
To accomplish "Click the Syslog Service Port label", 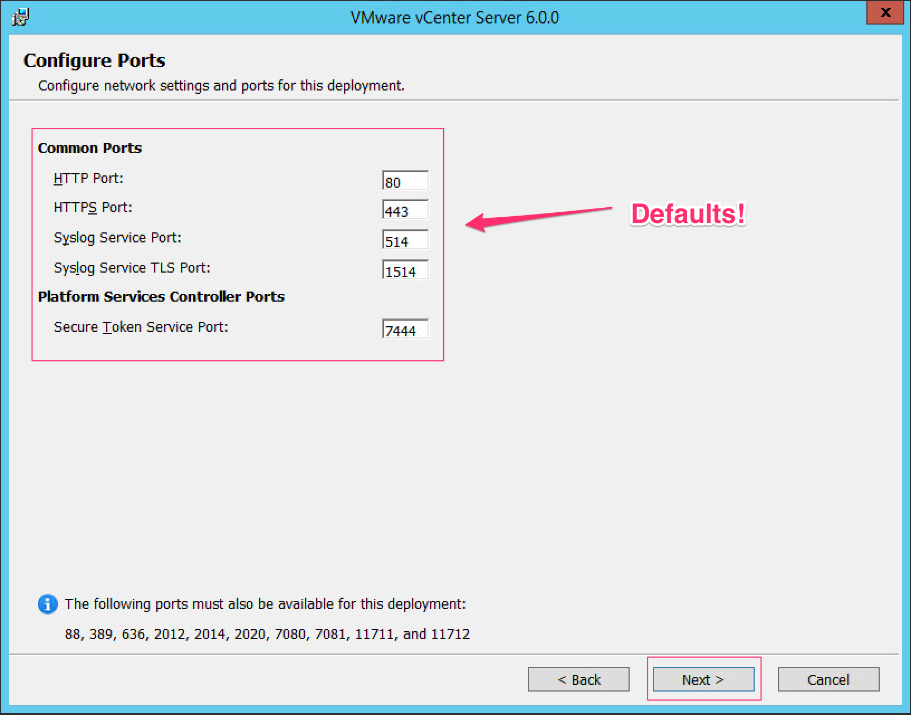I will tap(117, 237).
